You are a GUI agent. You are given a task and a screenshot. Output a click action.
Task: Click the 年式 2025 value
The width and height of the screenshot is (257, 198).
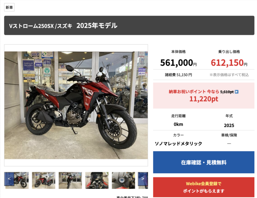click(x=229, y=125)
